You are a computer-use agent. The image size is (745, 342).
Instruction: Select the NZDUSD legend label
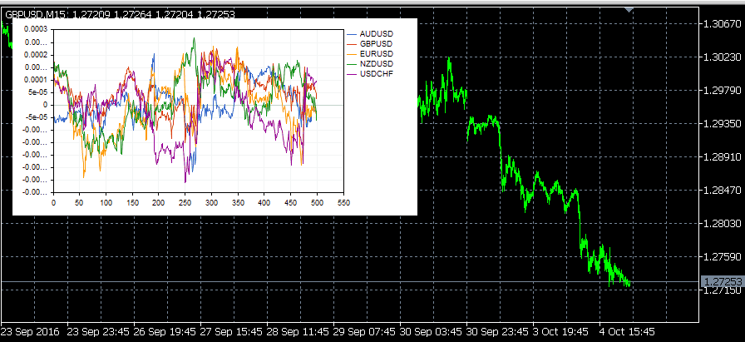point(377,64)
